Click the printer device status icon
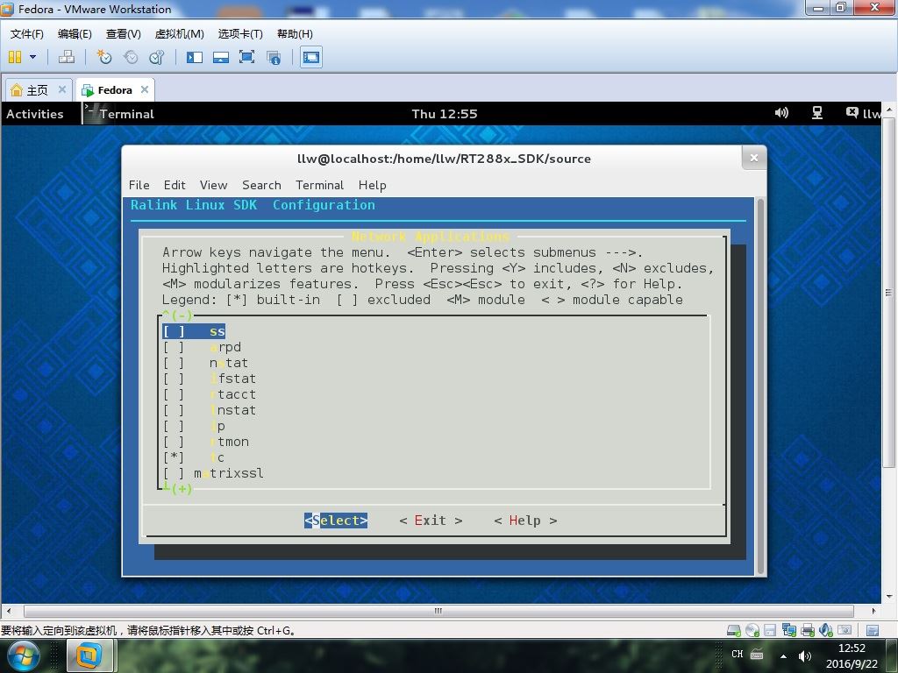Viewport: 898px width, 673px height. [808, 630]
